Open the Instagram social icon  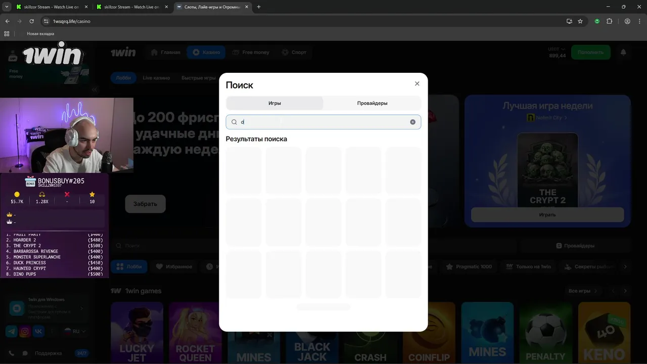pos(25,332)
